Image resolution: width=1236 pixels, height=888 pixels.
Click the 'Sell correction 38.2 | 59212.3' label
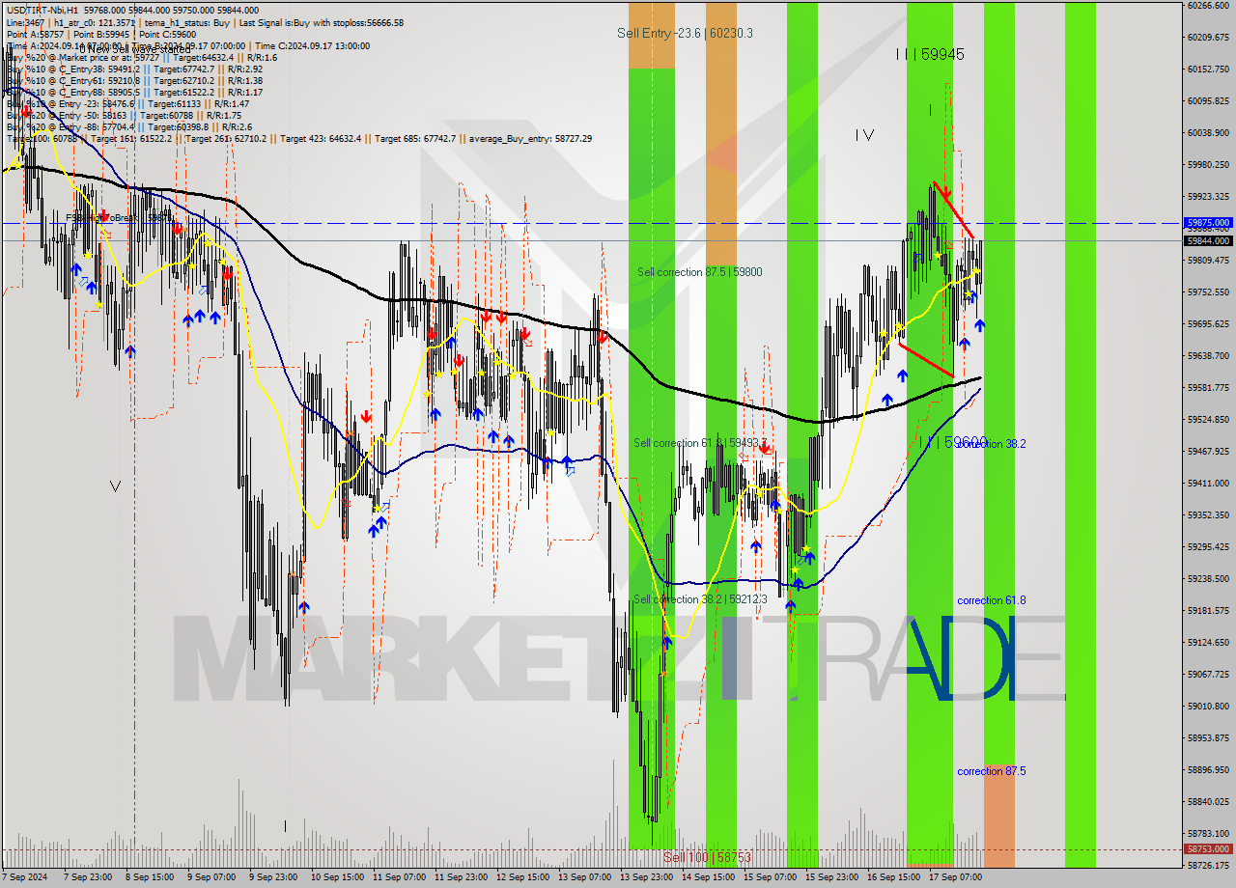tap(700, 599)
